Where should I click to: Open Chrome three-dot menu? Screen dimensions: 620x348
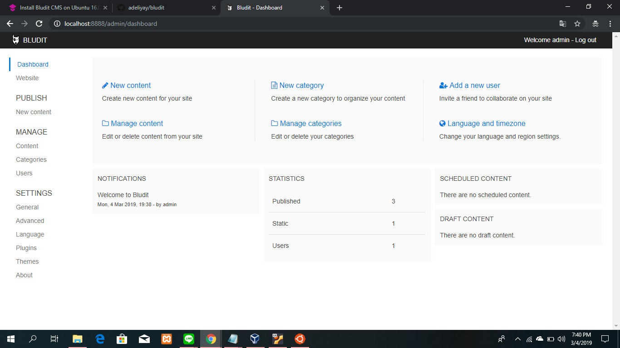click(x=610, y=24)
